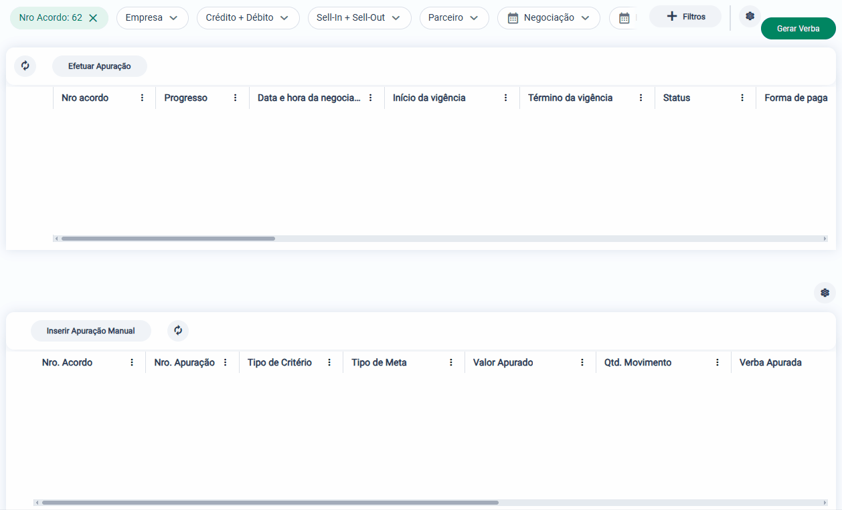This screenshot has width=842, height=510.
Task: Expand the Empresa filter dropdown
Action: (x=152, y=18)
